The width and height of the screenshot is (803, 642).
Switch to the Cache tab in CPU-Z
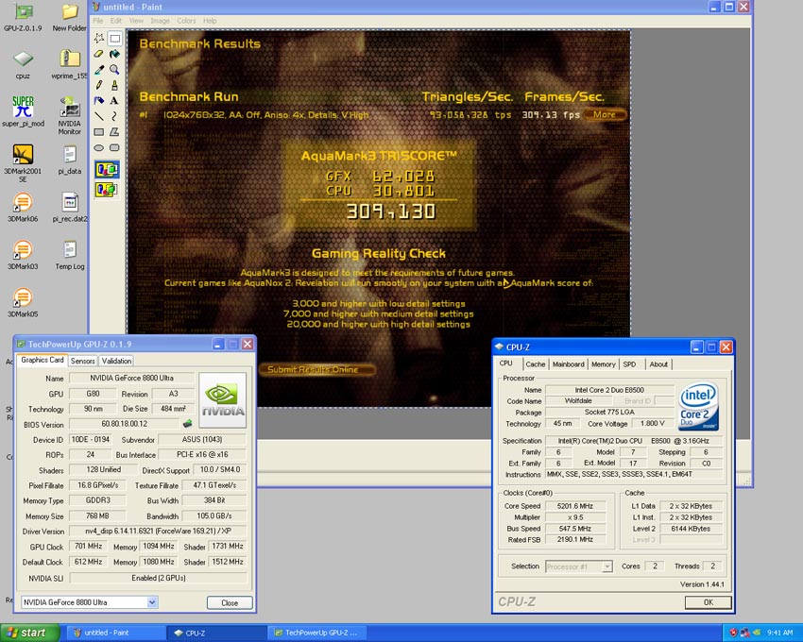coord(535,364)
